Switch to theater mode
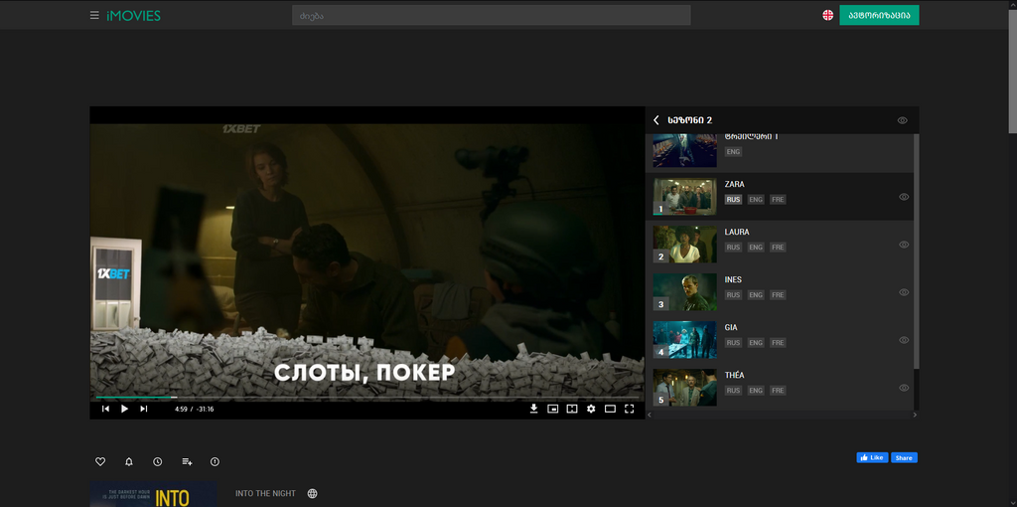The height and width of the screenshot is (507, 1017). (x=610, y=409)
